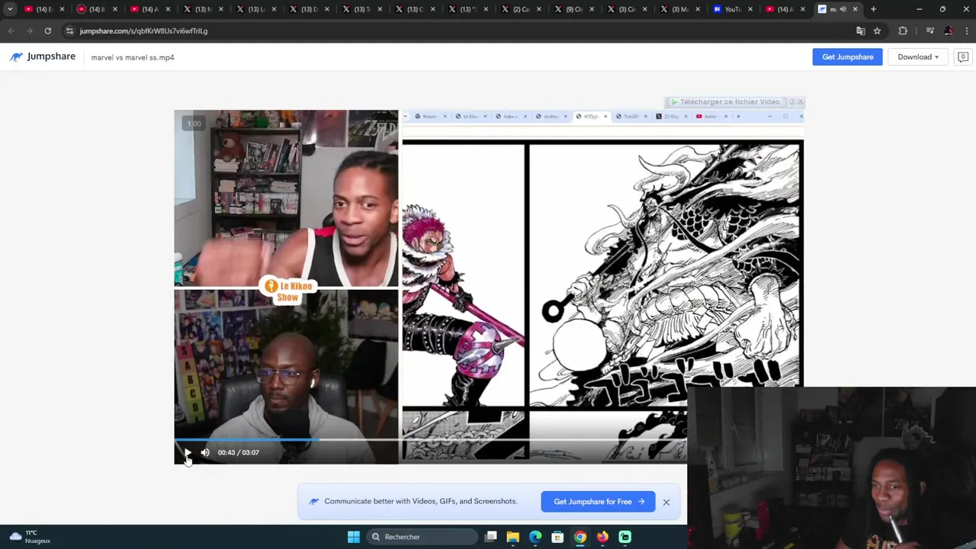The width and height of the screenshot is (976, 549).
Task: Bookmark this page with the star icon
Action: [877, 30]
